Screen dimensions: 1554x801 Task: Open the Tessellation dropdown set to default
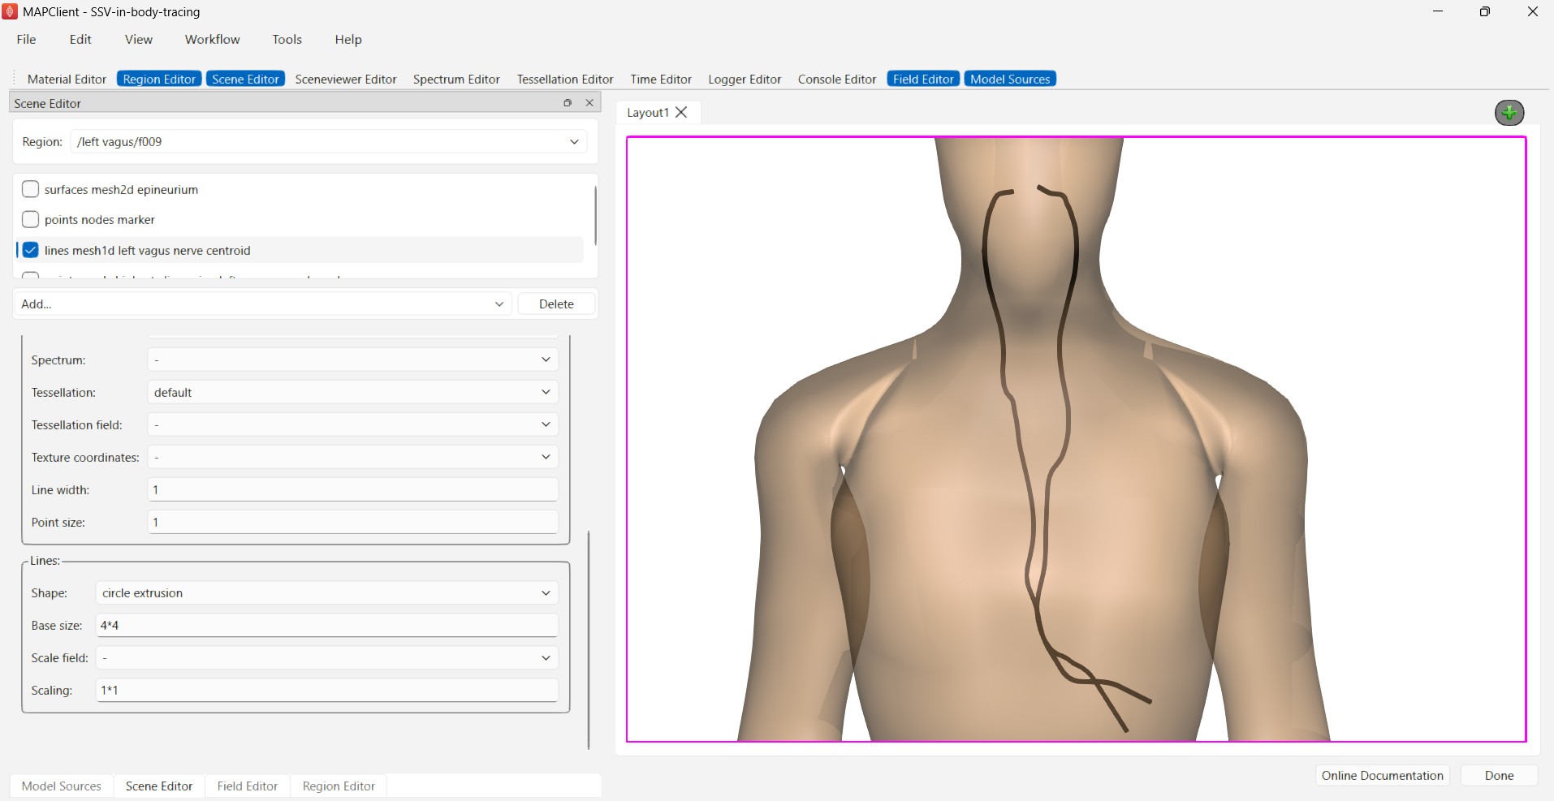tap(352, 392)
